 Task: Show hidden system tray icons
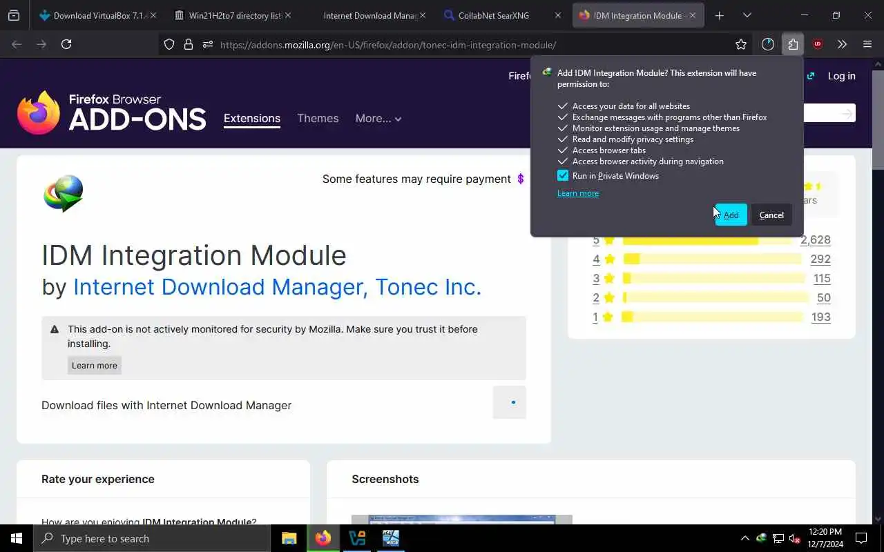point(744,538)
